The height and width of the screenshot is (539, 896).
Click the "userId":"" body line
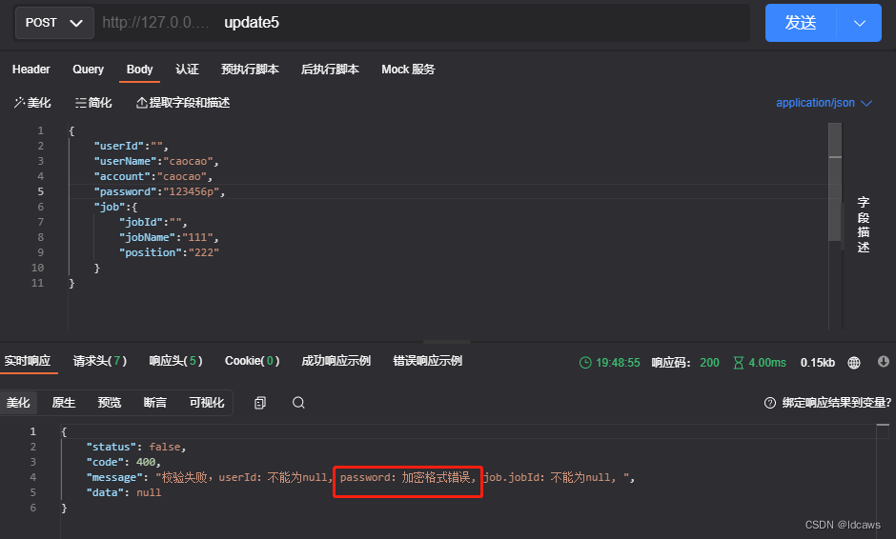131,146
